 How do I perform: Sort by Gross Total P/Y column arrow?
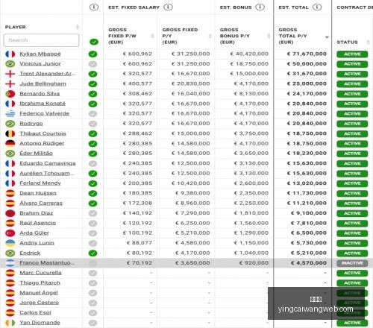click(x=327, y=37)
